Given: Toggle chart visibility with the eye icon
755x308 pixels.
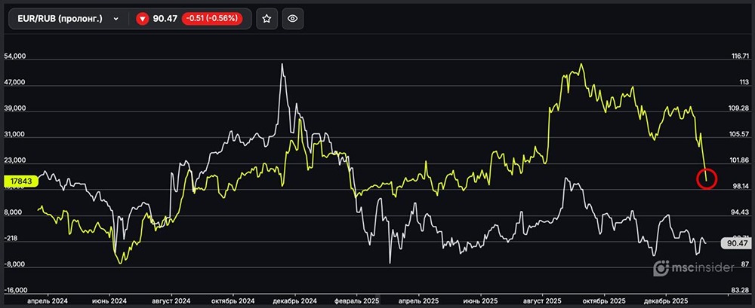Looking at the screenshot, I should 293,19.
